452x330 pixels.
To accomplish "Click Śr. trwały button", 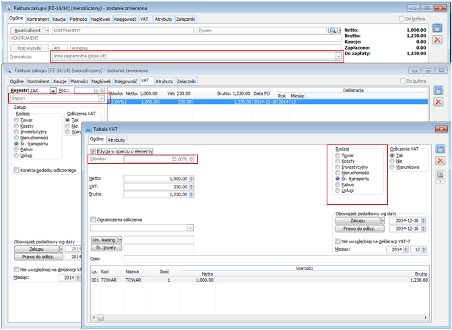I will 106,247.
